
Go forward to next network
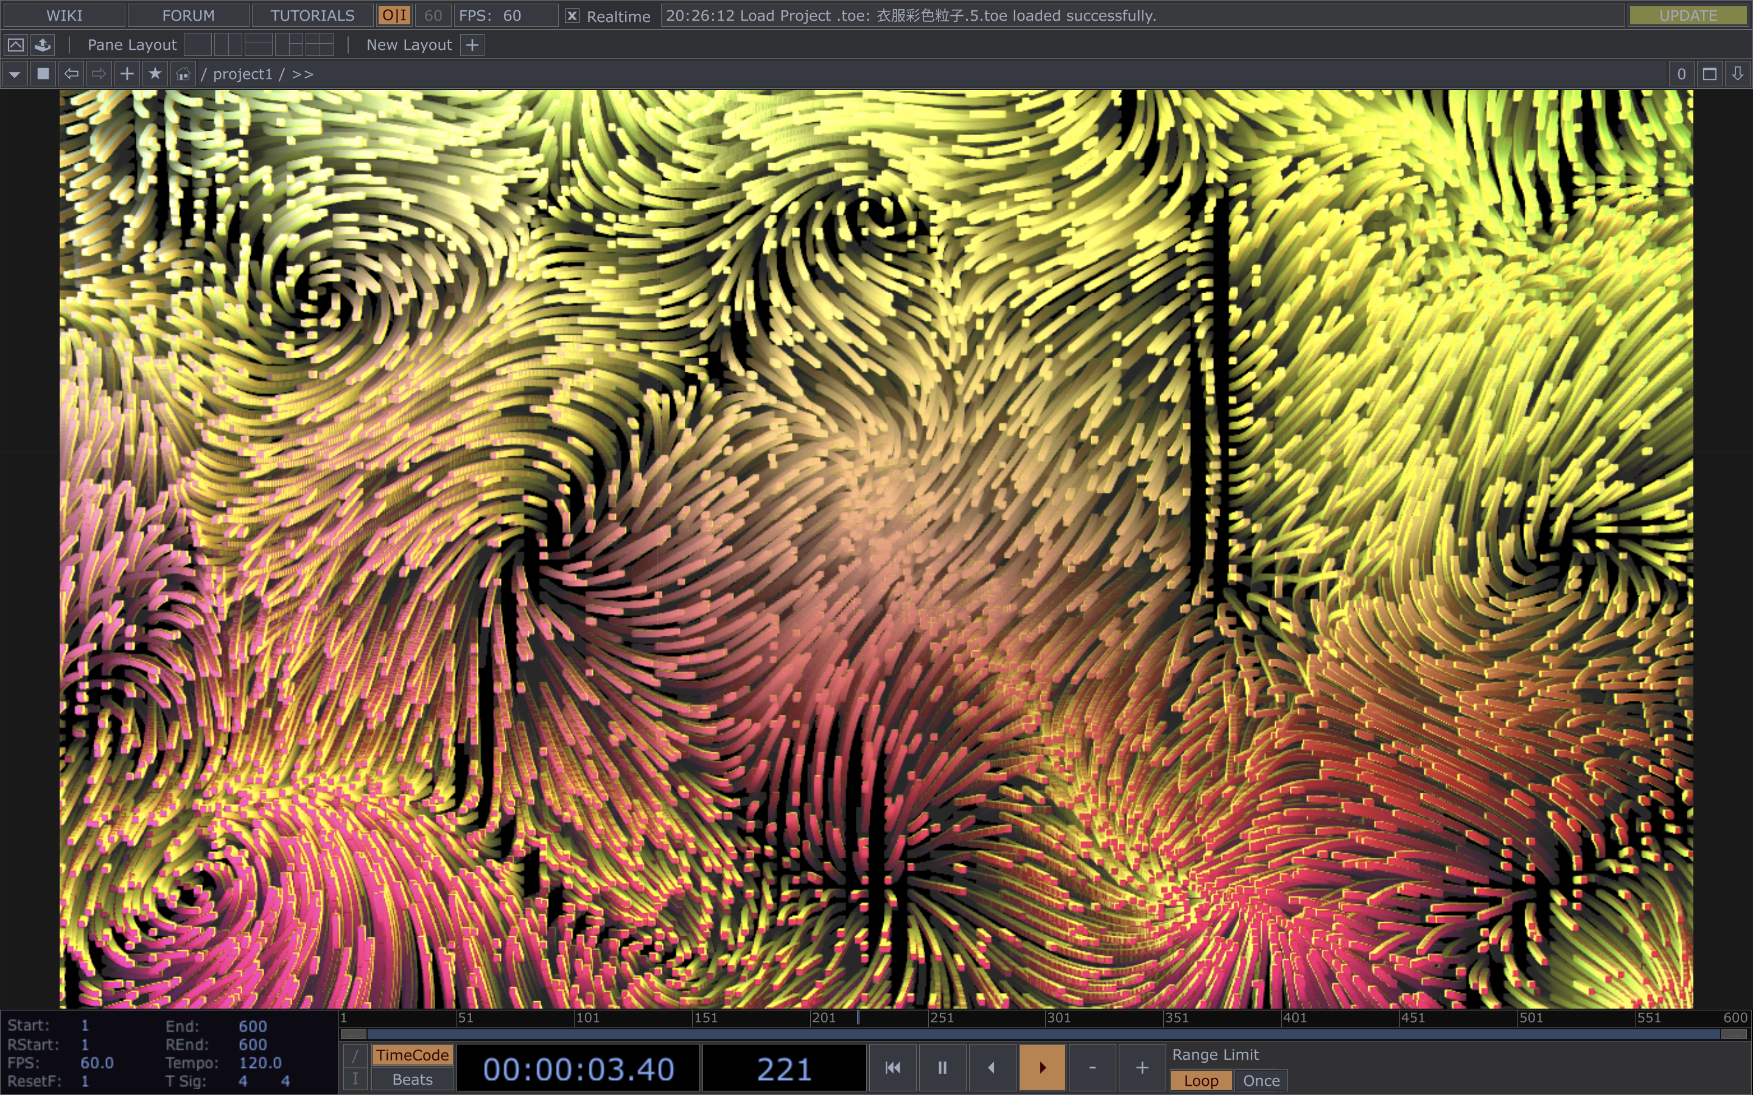click(x=99, y=74)
